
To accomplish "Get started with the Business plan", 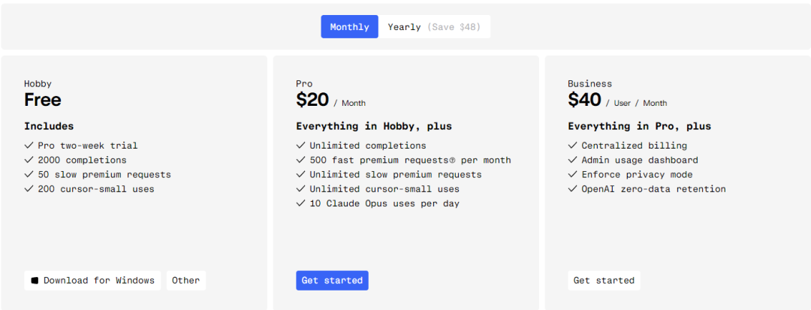I will pos(604,281).
